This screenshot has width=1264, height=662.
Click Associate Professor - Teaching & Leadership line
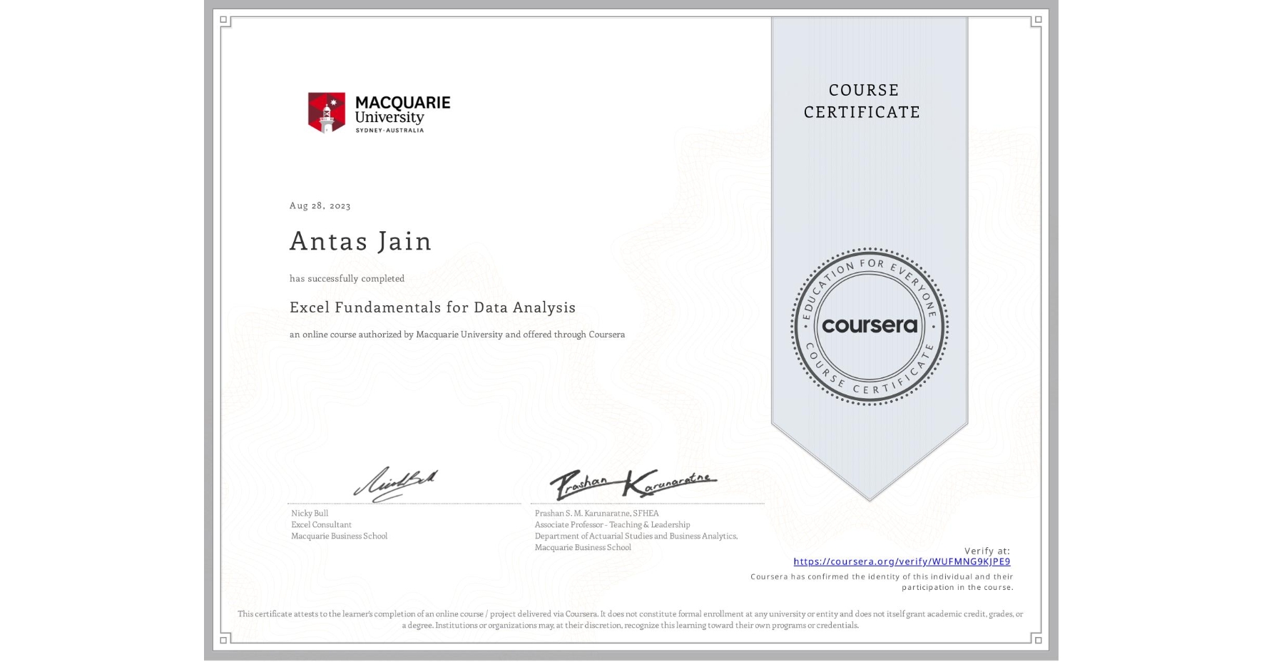pyautogui.click(x=613, y=525)
